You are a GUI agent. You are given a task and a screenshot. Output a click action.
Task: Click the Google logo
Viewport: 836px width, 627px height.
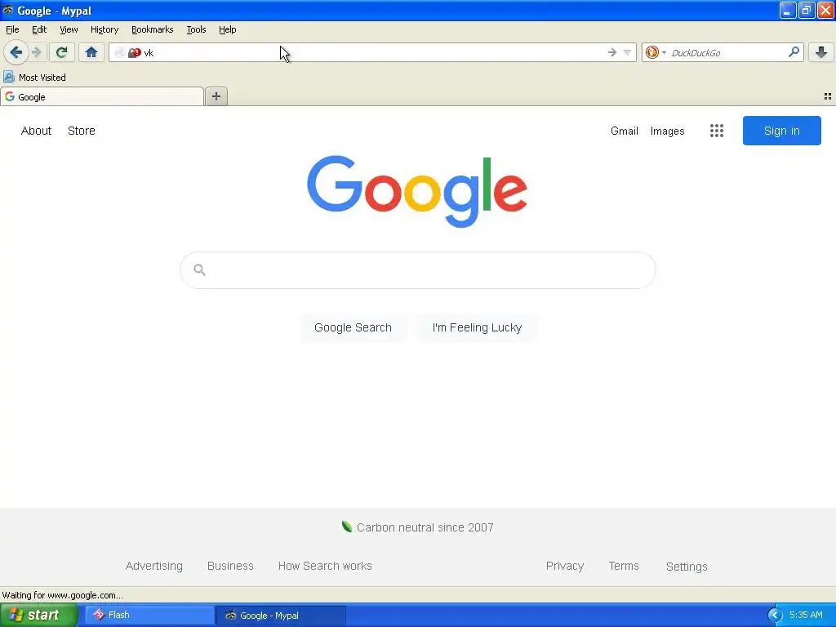[417, 191]
